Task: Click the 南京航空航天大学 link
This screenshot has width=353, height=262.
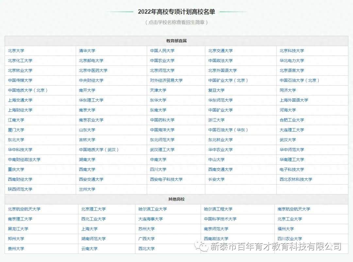Action: [294, 209]
